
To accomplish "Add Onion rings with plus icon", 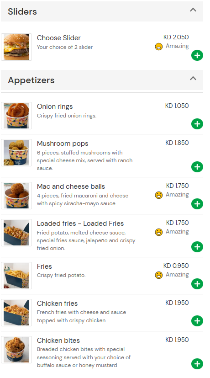I will click(x=197, y=124).
